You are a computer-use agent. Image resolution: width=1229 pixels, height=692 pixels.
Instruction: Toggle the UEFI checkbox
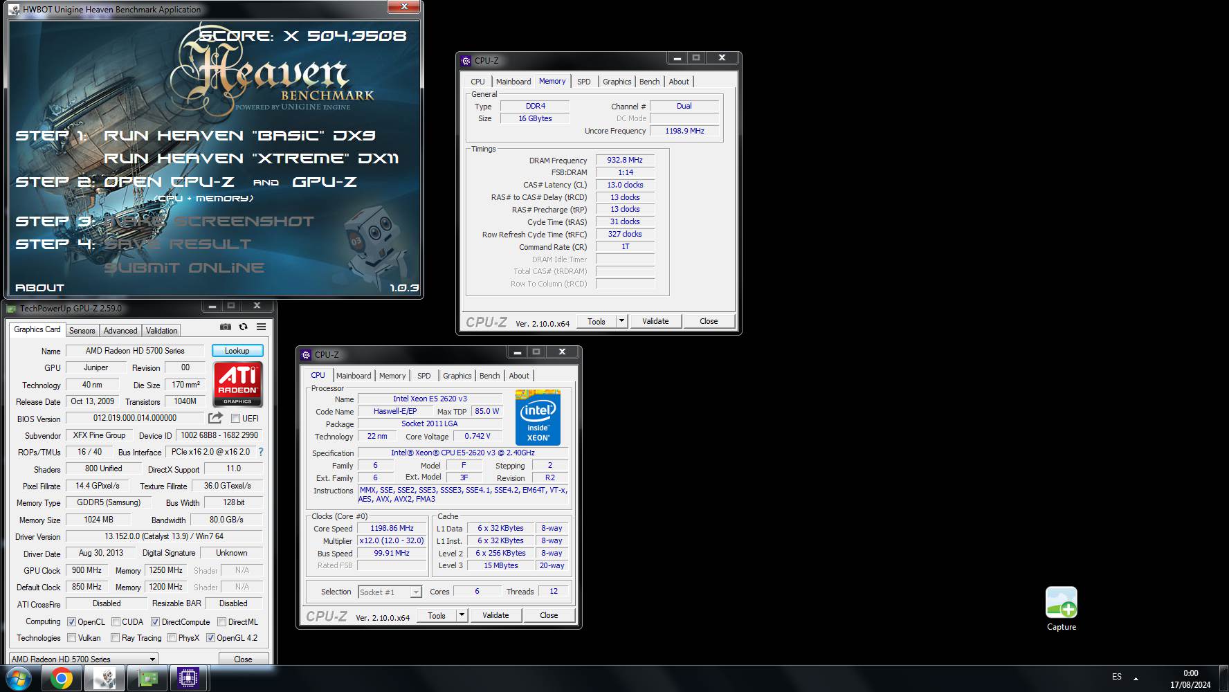pos(235,418)
